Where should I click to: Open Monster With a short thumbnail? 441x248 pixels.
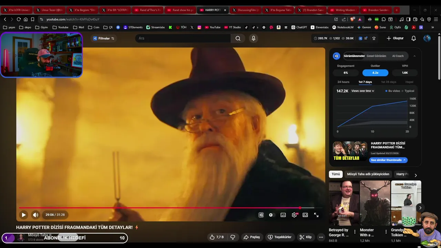coord(375,203)
